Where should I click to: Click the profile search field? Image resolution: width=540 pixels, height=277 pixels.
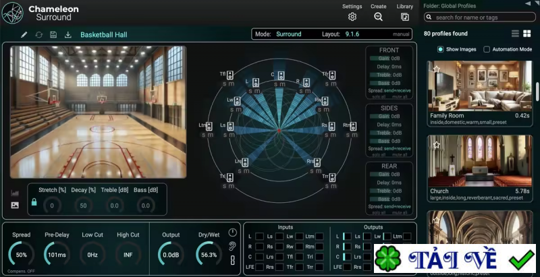click(x=483, y=17)
